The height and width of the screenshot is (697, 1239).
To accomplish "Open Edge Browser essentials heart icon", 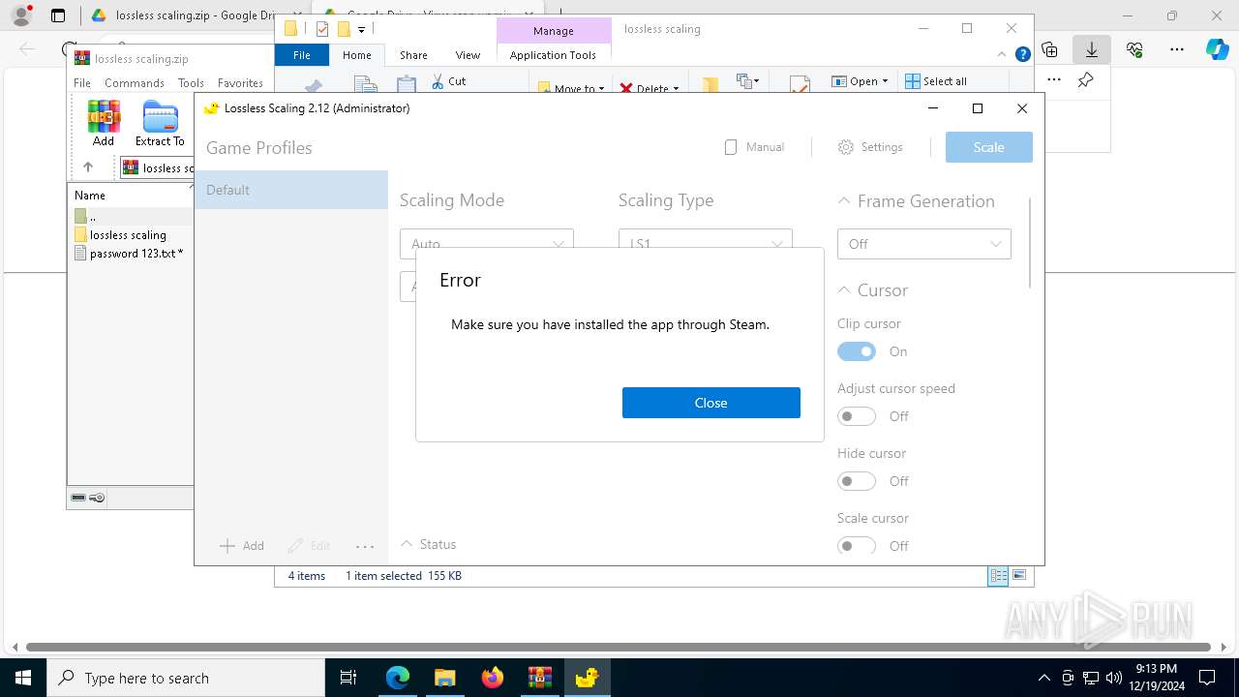I will click(1134, 49).
